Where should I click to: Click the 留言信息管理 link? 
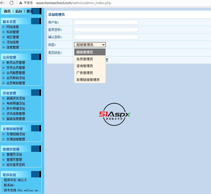click(x=16, y=119)
